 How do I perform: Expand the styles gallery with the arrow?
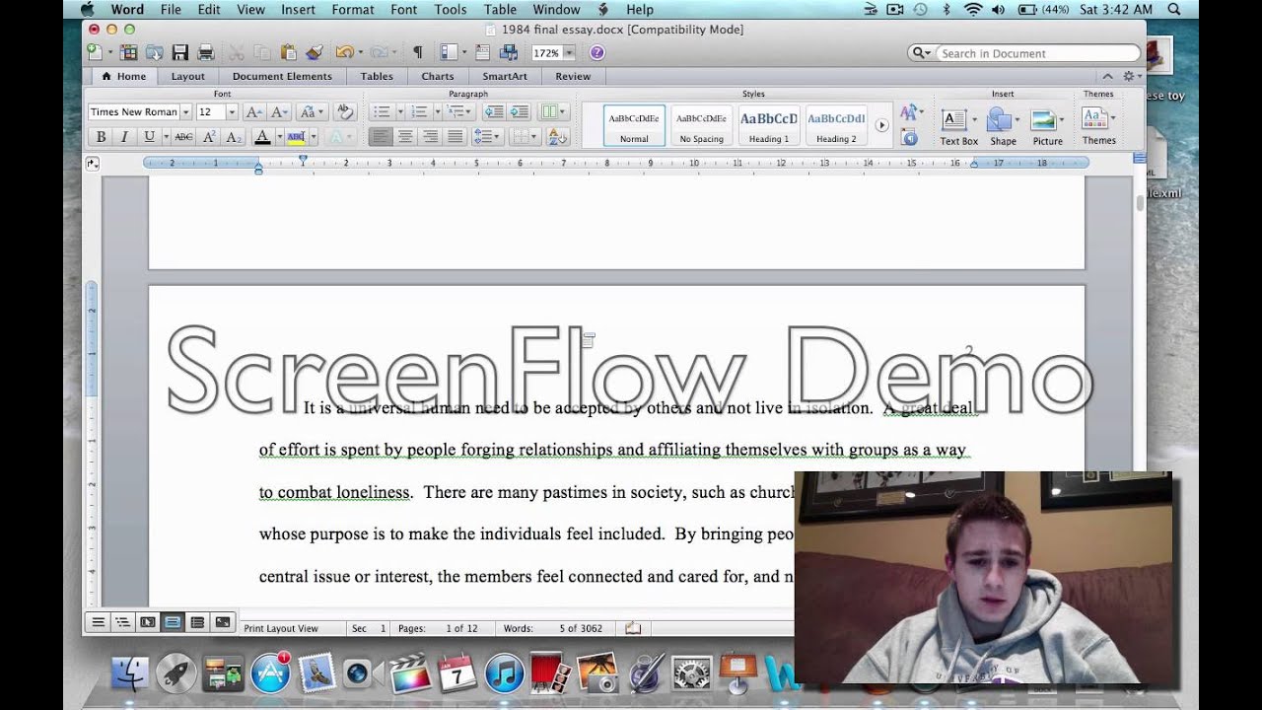tap(882, 125)
